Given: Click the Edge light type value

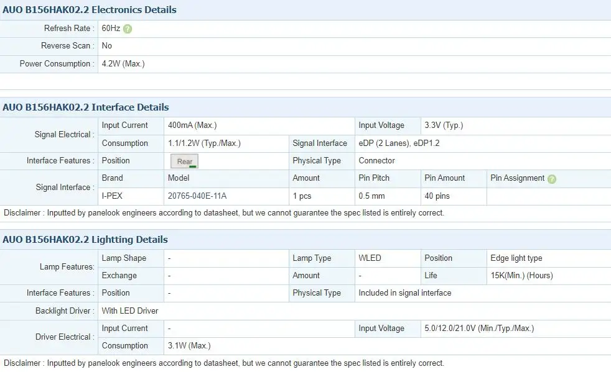Looking at the screenshot, I should (516, 258).
